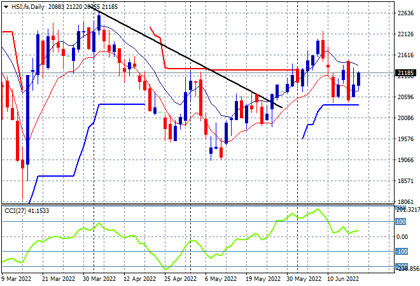Viewport: 420px width, 286px height.
Task: Select the HSI,fs,Daily chart title text
Action: coord(28,7)
